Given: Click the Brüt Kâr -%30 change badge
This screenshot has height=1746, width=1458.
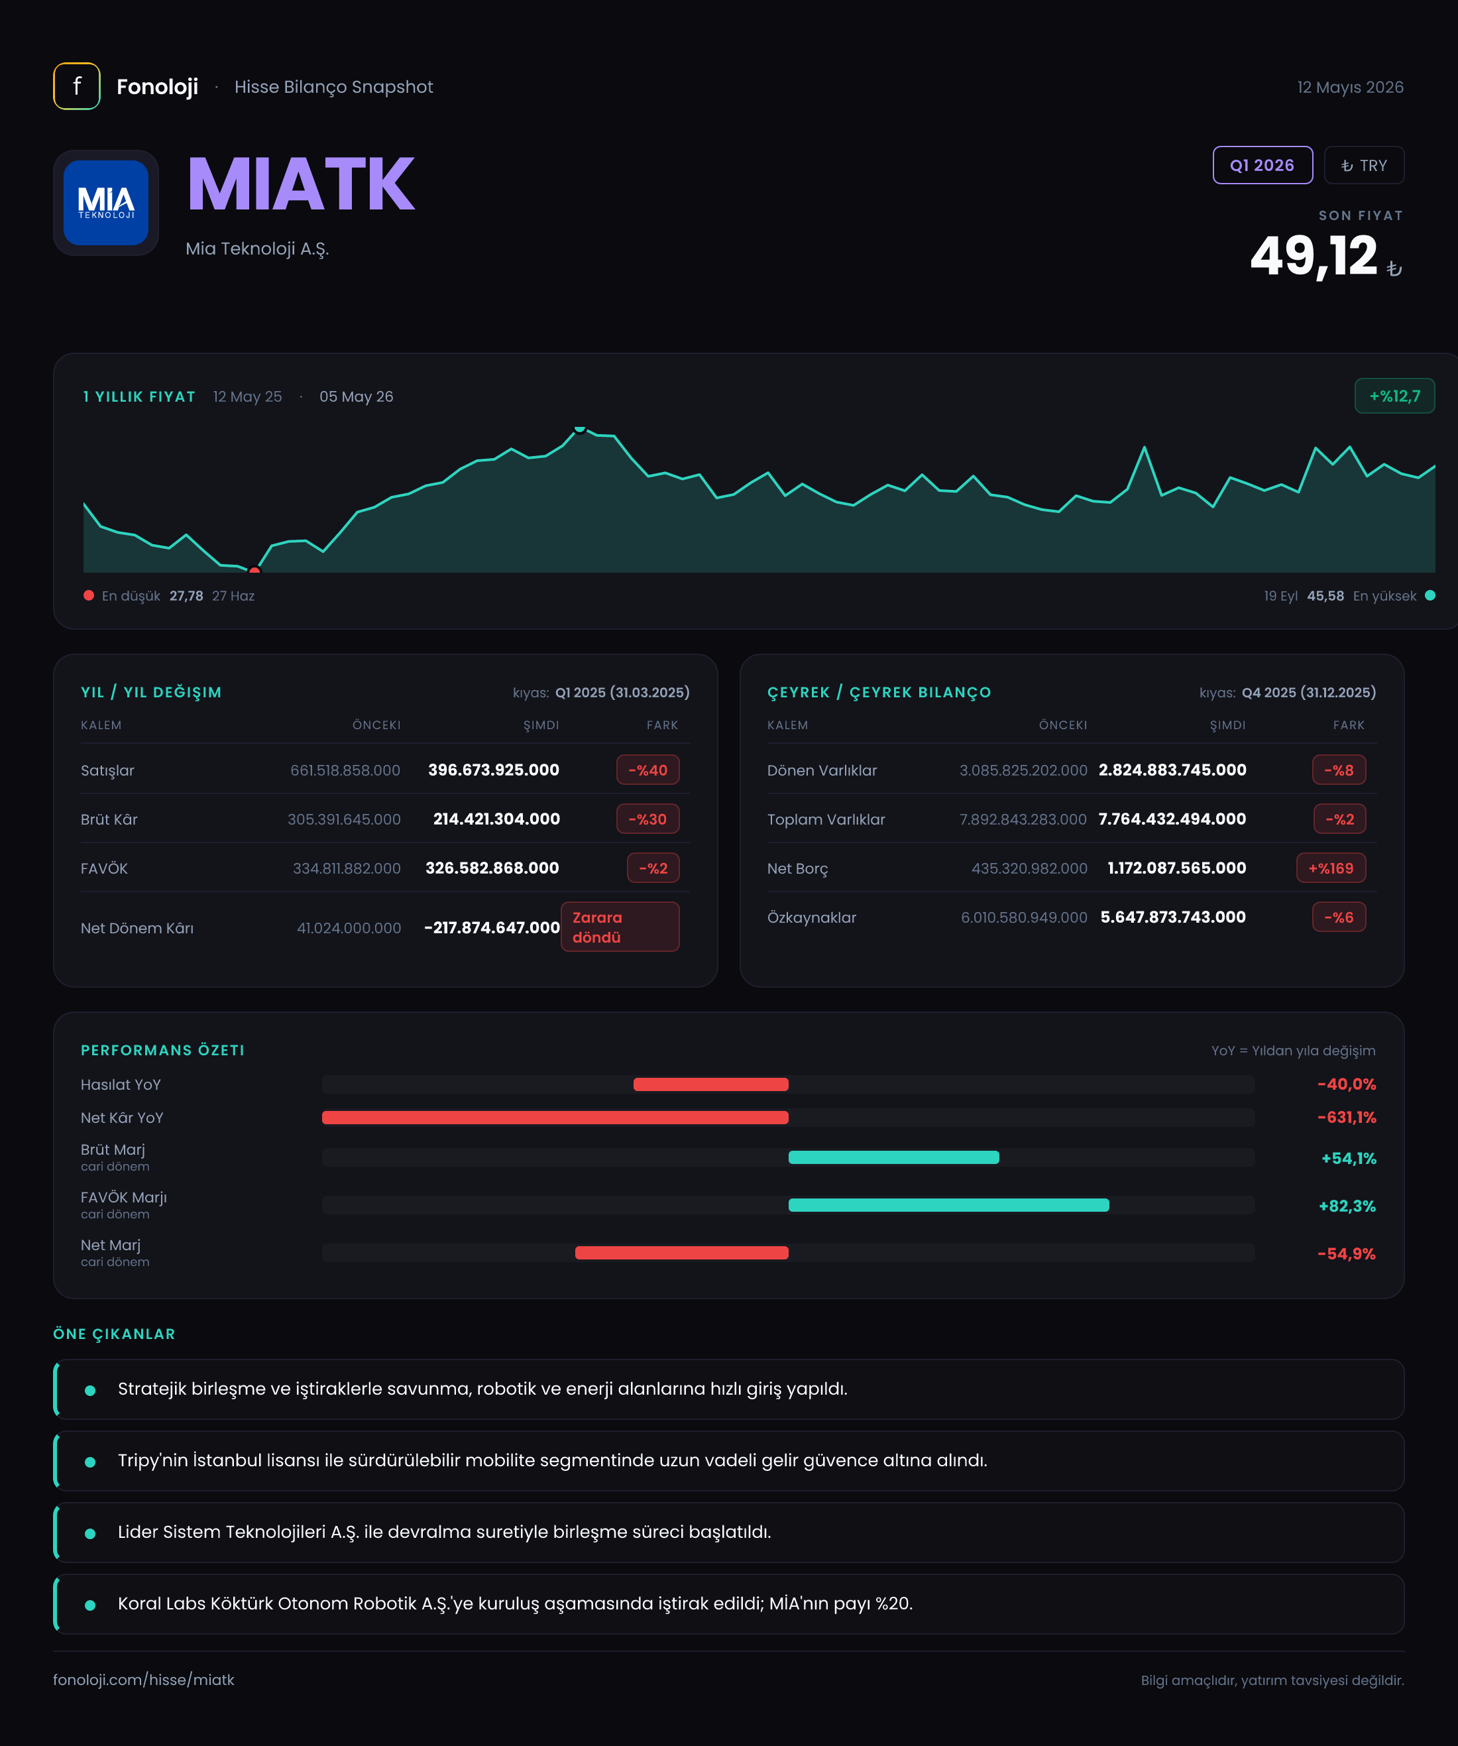Looking at the screenshot, I should point(647,819).
